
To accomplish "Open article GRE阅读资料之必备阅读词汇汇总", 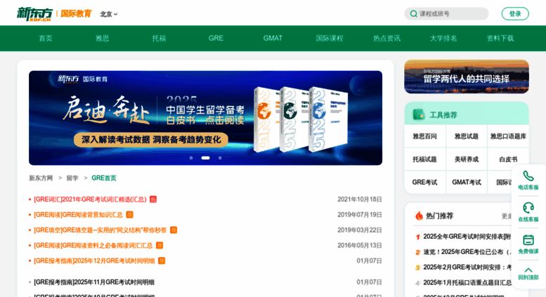I will (93, 245).
